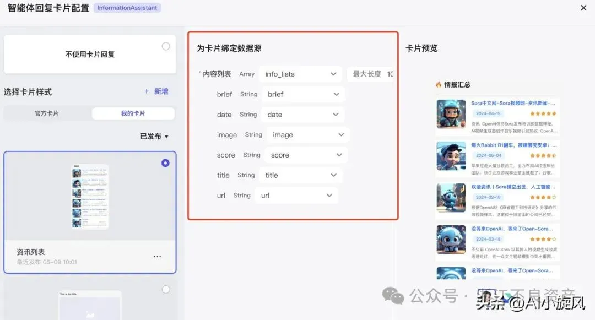Click the 2024-02-19 date tag
595x320 pixels.
(488, 197)
